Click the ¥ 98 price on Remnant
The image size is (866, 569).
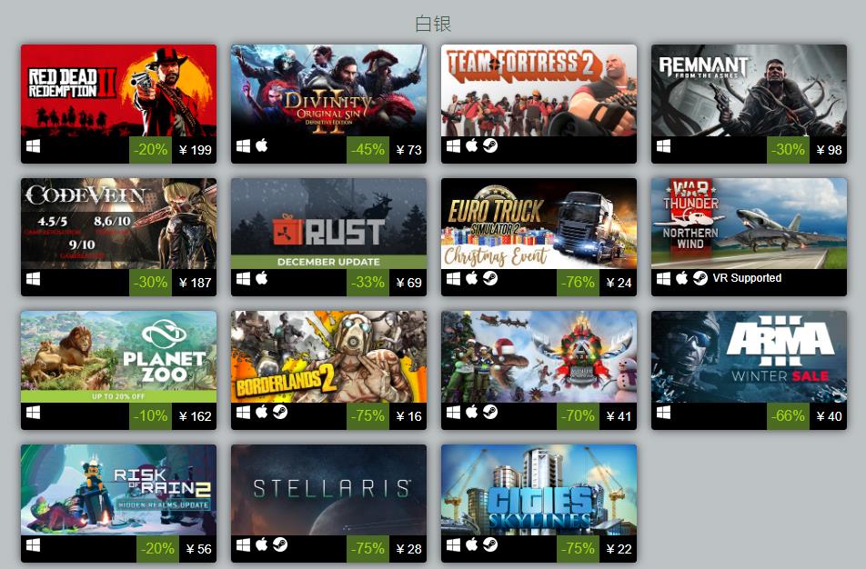[x=829, y=150]
